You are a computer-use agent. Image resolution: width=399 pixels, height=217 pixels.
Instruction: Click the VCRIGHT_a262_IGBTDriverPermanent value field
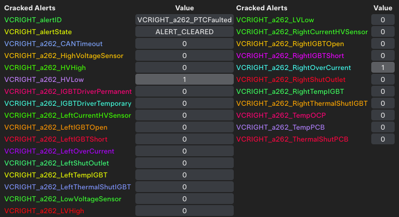click(x=184, y=91)
